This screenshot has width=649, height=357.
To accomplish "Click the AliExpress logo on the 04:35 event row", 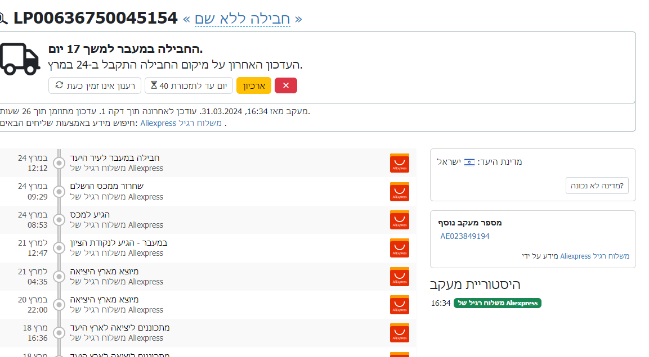I will click(x=400, y=277).
